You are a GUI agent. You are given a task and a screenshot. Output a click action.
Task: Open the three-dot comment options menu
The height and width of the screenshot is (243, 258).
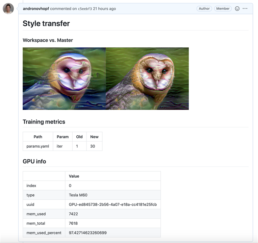pyautogui.click(x=245, y=9)
